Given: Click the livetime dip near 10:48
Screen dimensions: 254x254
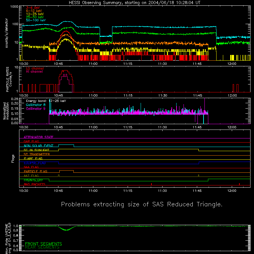Looking at the screenshot, I should click(66, 230).
